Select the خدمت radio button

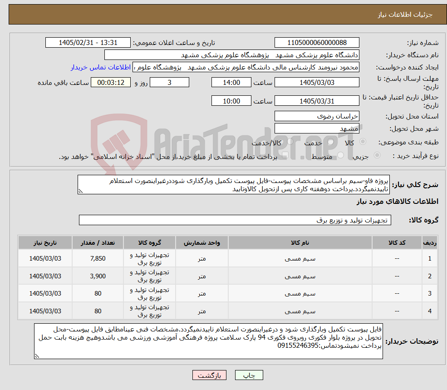[331, 142]
